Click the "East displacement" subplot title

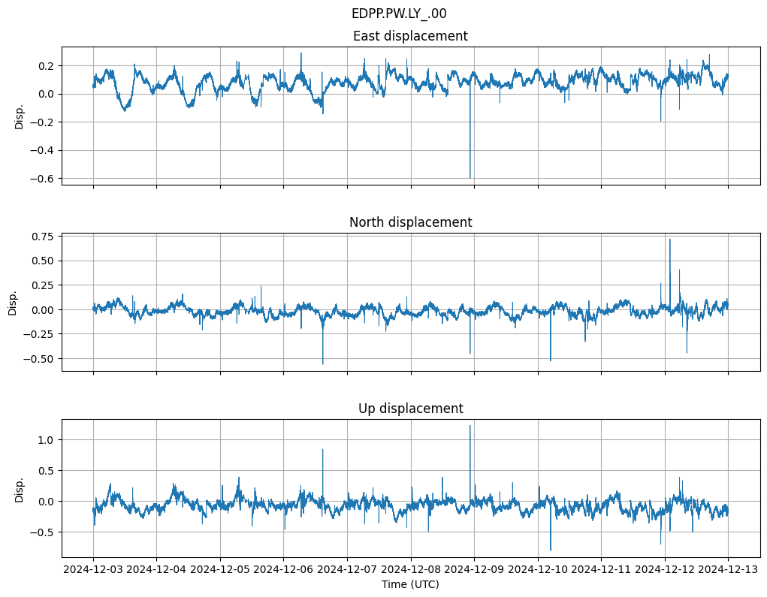410,36
